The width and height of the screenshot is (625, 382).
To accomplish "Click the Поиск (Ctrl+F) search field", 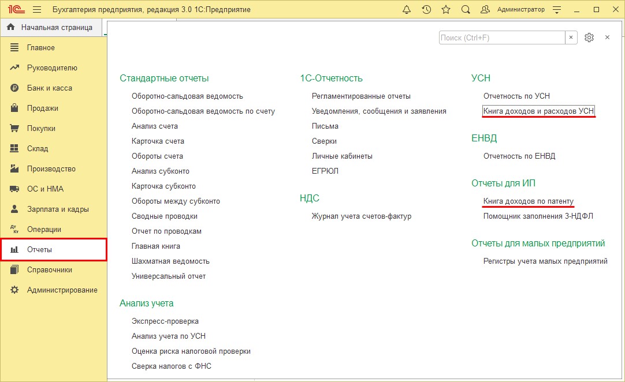I will pos(502,38).
